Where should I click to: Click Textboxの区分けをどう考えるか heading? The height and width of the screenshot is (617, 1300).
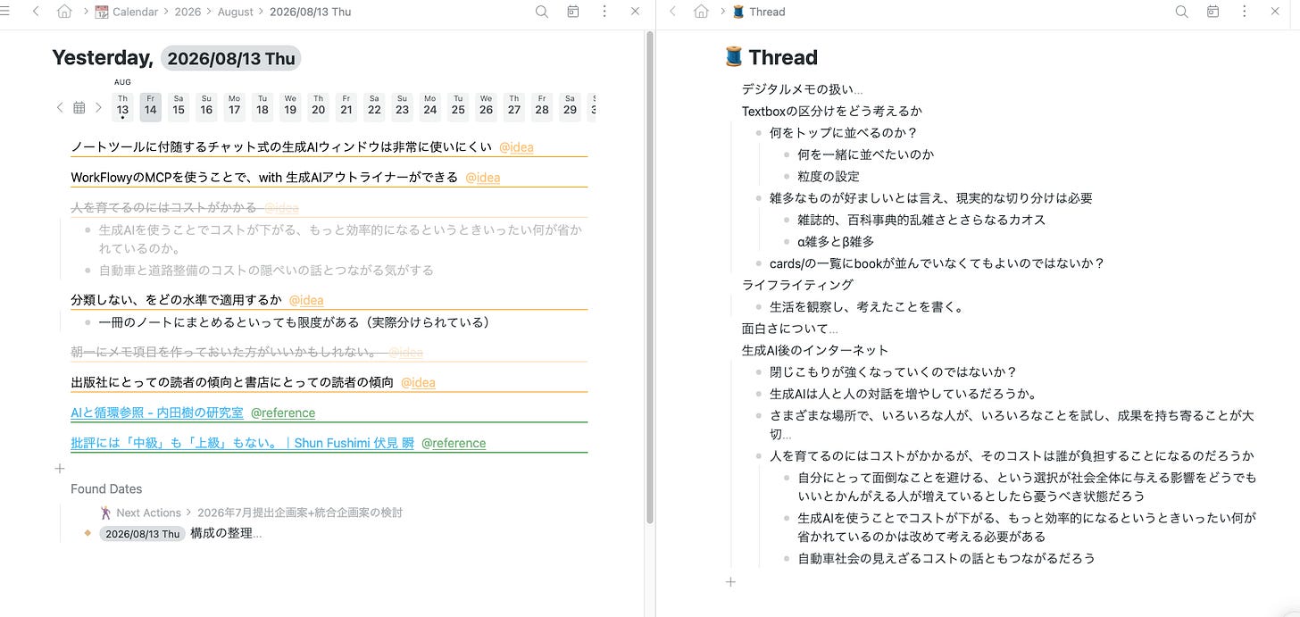tap(832, 112)
